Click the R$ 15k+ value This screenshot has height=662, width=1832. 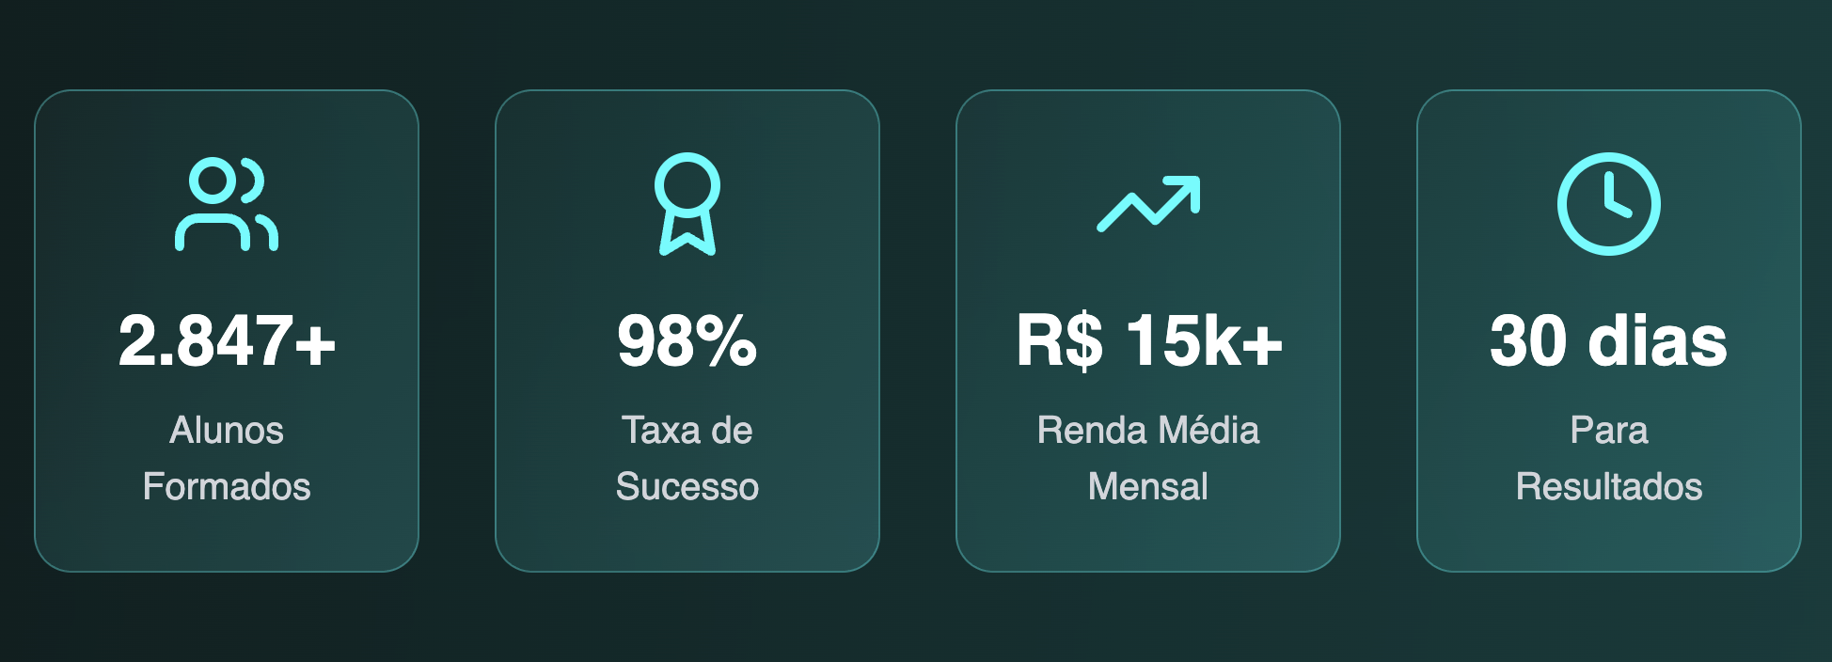click(1148, 340)
